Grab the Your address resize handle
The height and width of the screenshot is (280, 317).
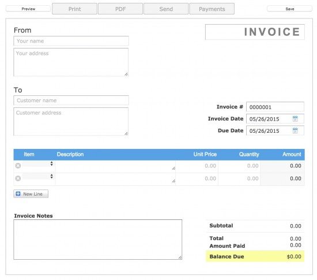[126, 74]
